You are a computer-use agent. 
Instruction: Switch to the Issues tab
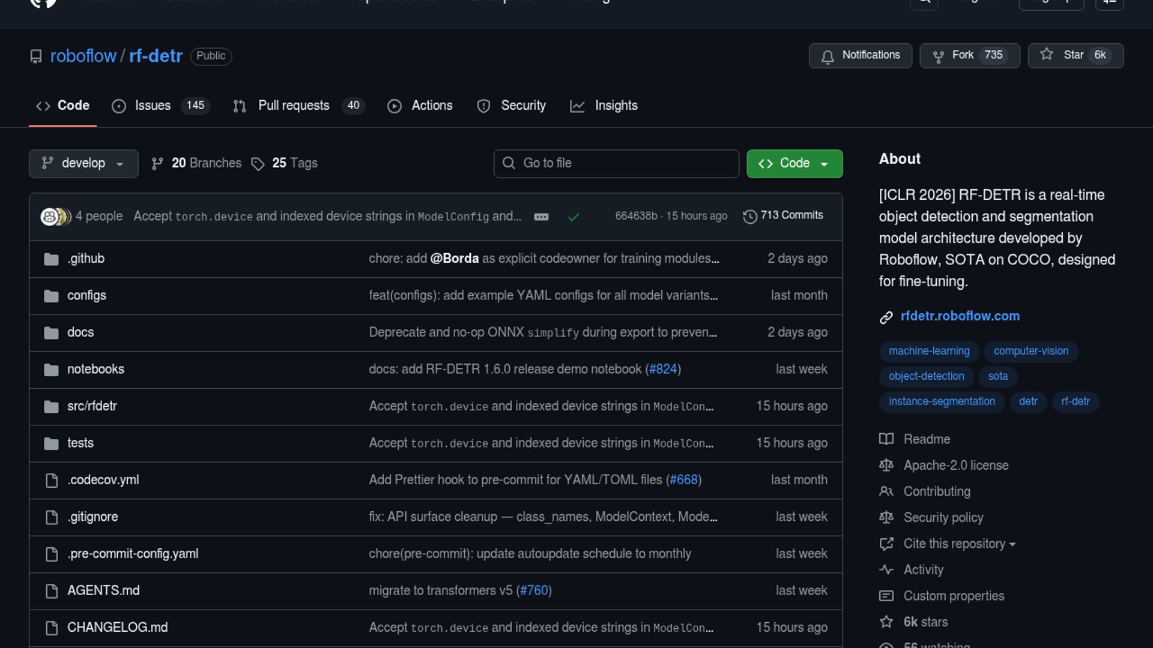click(x=153, y=106)
